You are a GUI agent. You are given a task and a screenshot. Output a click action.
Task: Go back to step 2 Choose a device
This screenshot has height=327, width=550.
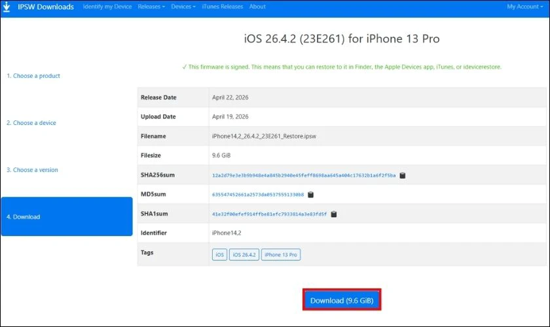click(31, 123)
